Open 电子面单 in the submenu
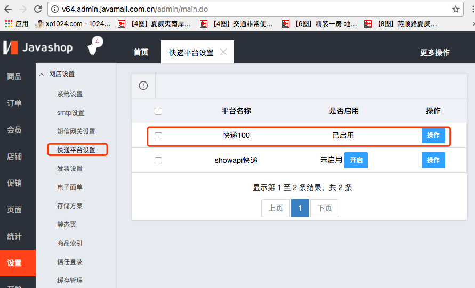Viewport: 475px width, 288px height. click(70, 187)
